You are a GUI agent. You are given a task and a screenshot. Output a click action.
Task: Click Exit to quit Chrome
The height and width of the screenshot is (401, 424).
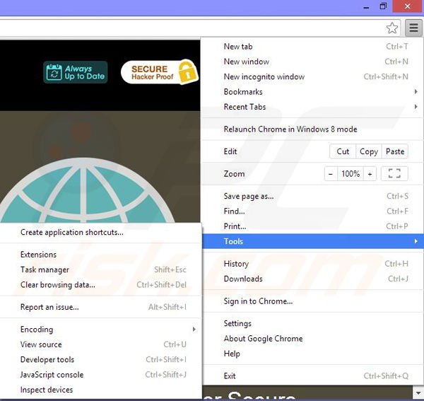click(x=313, y=376)
